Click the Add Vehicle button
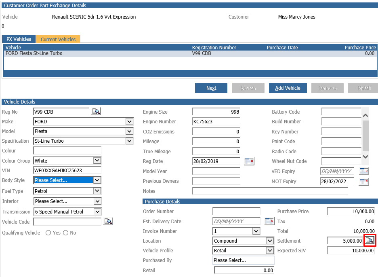This screenshot has width=378, height=277. (288, 88)
